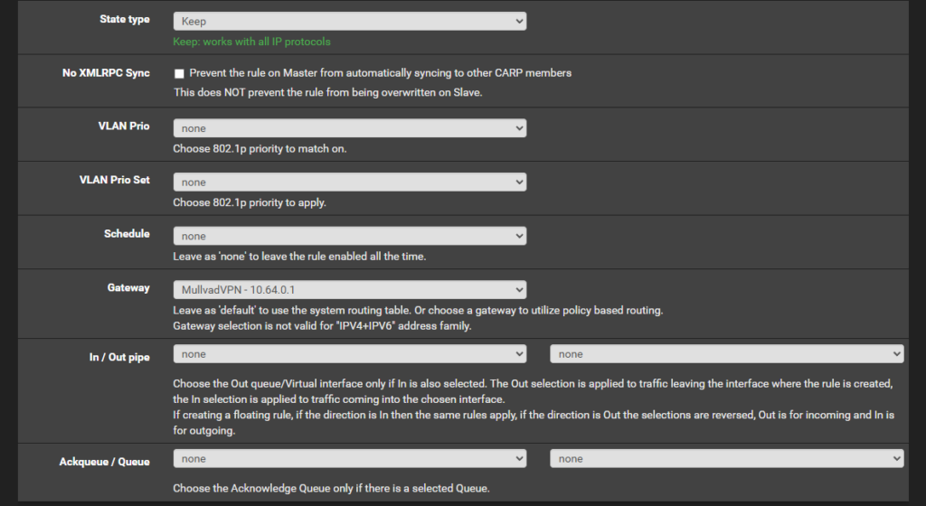Expand the Ackqueue dropdown
Image resolution: width=926 pixels, height=506 pixels.
(349, 459)
